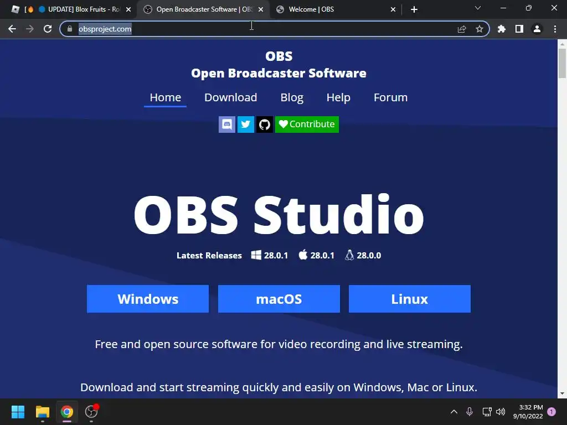Viewport: 567px width, 425px height.
Task: Click the network tray icon
Action: [487, 412]
